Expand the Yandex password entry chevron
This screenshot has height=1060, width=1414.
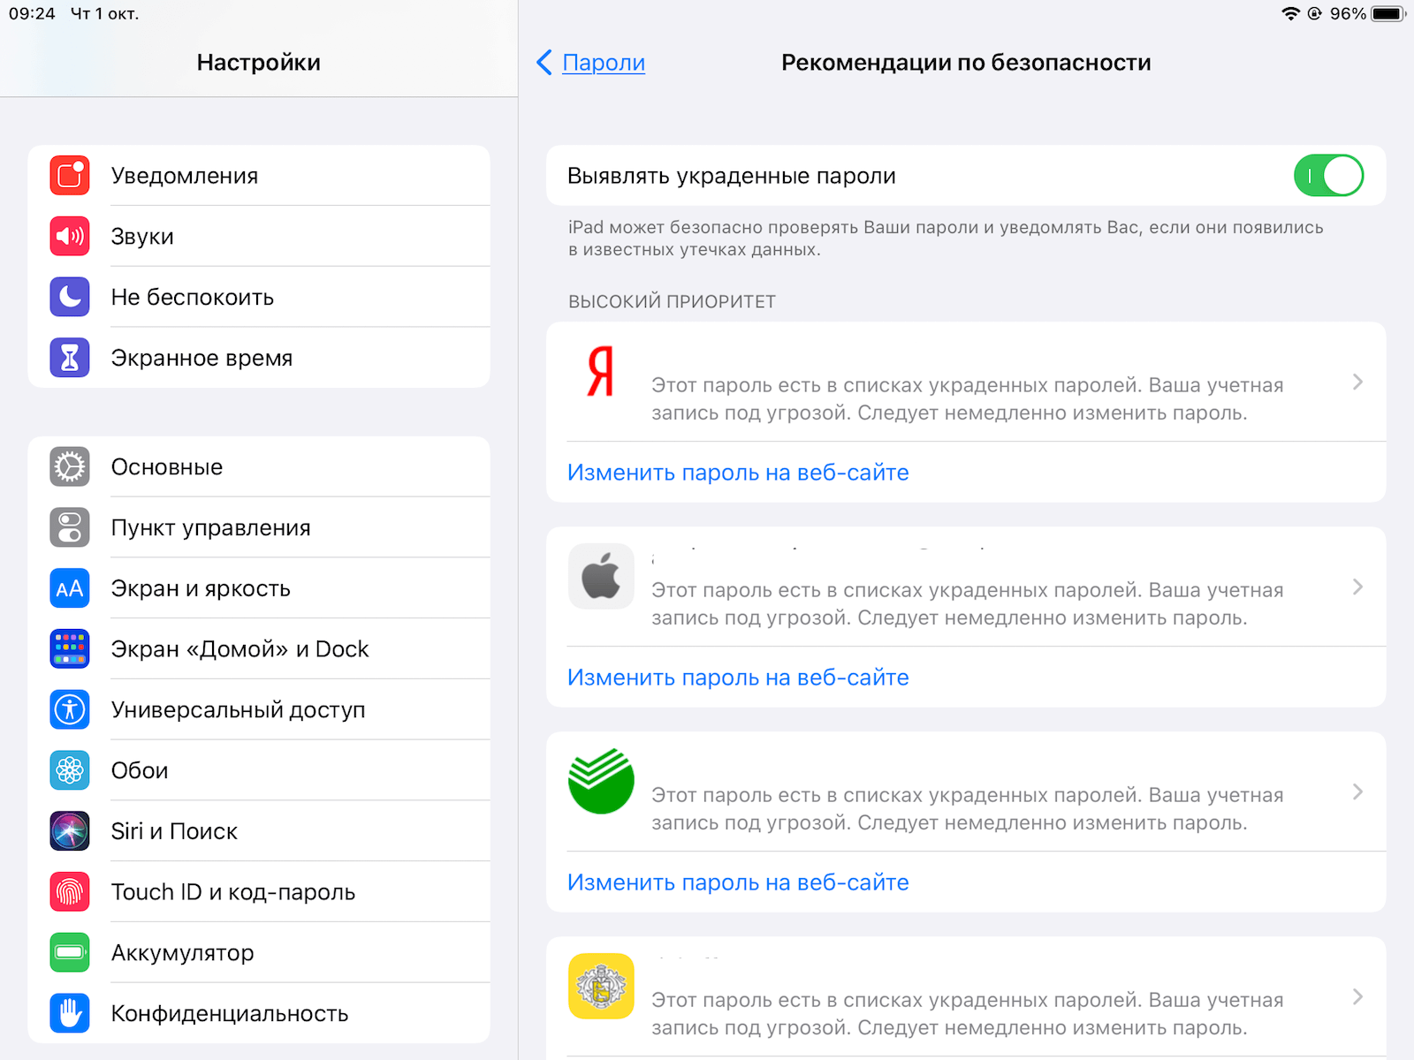coord(1358,382)
